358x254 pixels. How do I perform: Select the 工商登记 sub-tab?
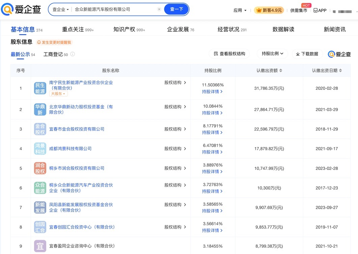click(x=56, y=54)
